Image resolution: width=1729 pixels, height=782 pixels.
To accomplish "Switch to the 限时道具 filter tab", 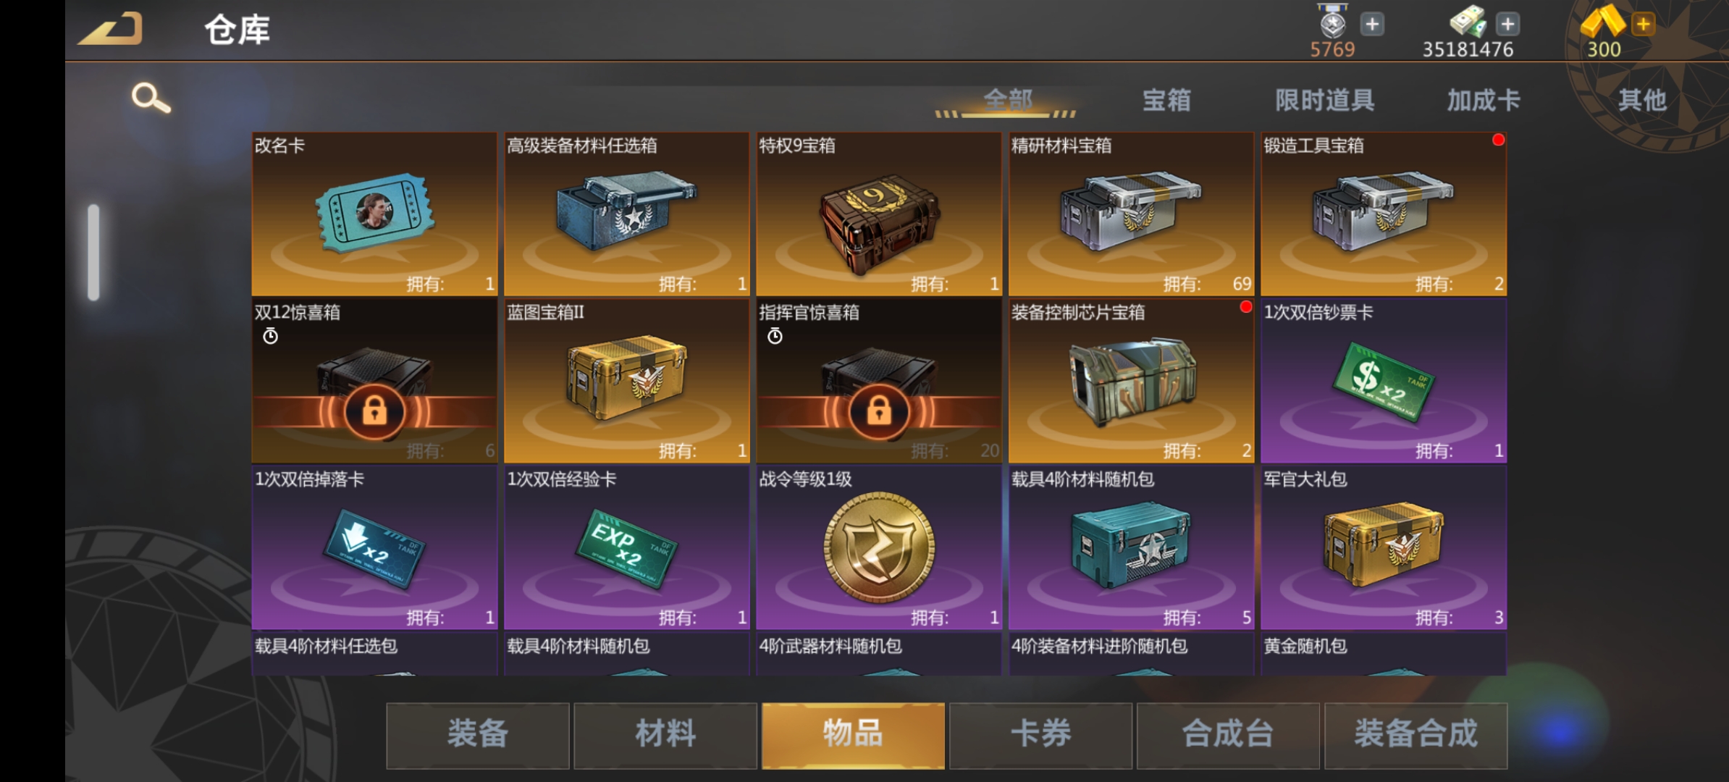I will pyautogui.click(x=1325, y=100).
